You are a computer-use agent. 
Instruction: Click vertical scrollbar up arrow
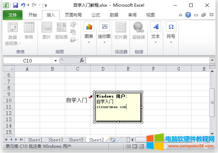(212, 71)
